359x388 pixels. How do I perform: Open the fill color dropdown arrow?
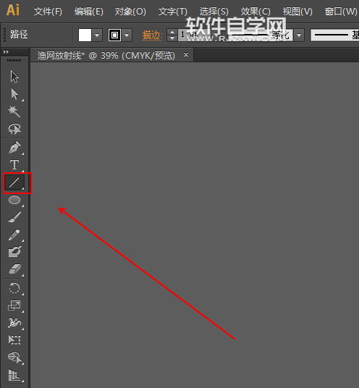[97, 35]
